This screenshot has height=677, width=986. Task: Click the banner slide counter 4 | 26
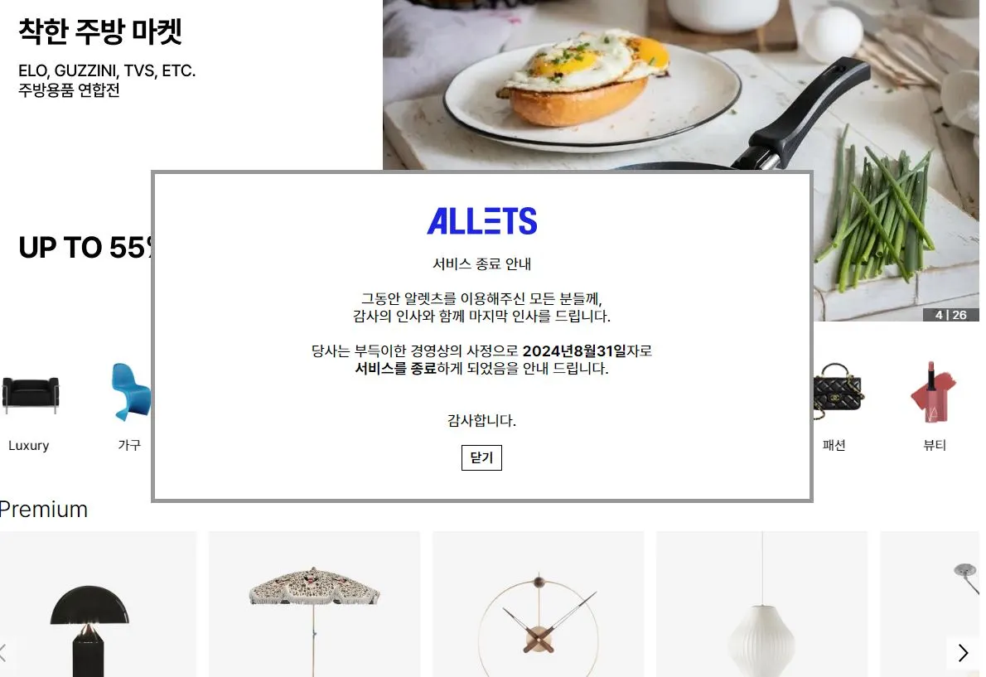(951, 315)
